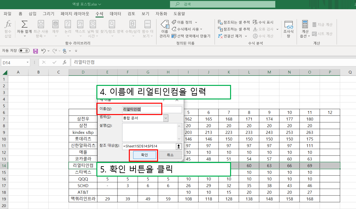This screenshot has width=356, height=209.
Task: Click the formula bar showing 리얼티인컴
Action: point(213,62)
